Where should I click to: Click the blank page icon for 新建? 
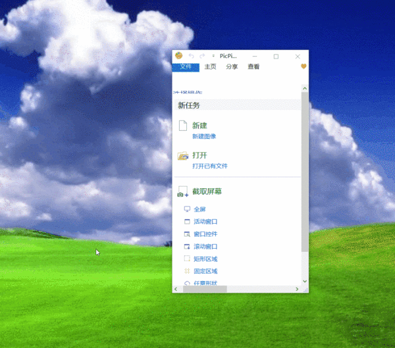point(183,126)
